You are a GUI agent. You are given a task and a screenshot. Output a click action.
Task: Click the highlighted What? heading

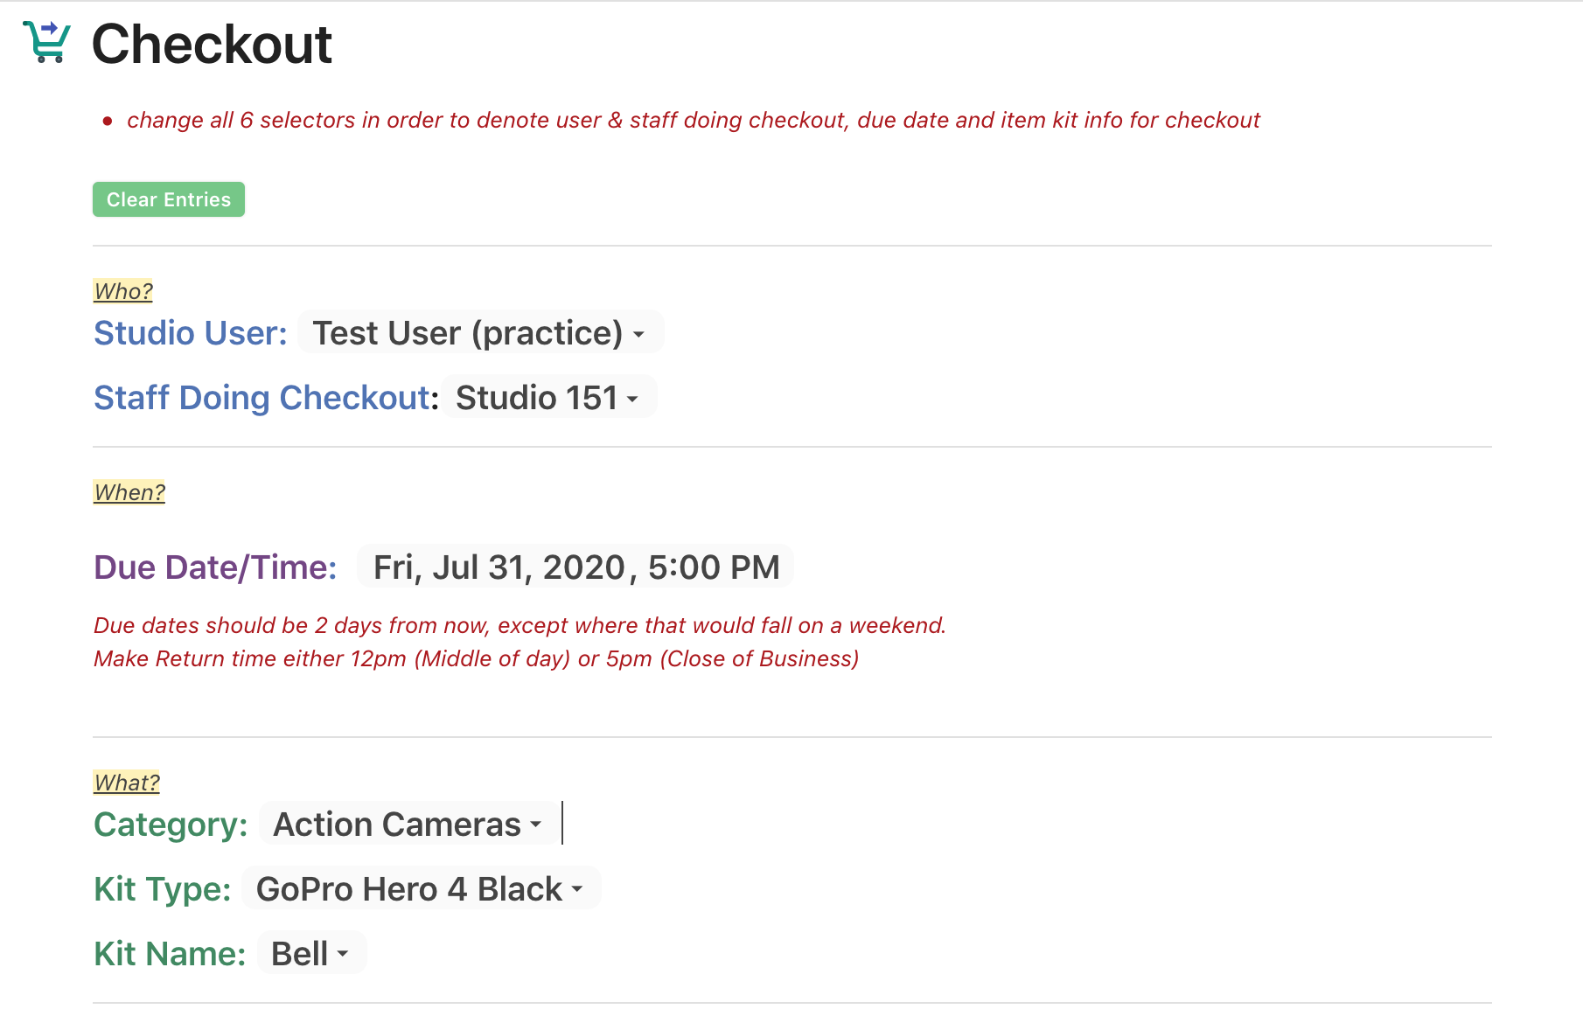[127, 783]
